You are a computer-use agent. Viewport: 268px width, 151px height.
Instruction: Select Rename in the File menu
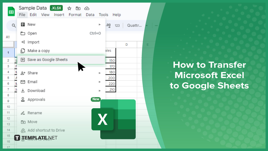point(61,113)
